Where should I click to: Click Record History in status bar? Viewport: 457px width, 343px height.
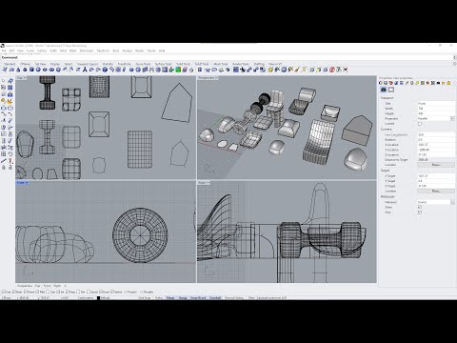[234, 298]
